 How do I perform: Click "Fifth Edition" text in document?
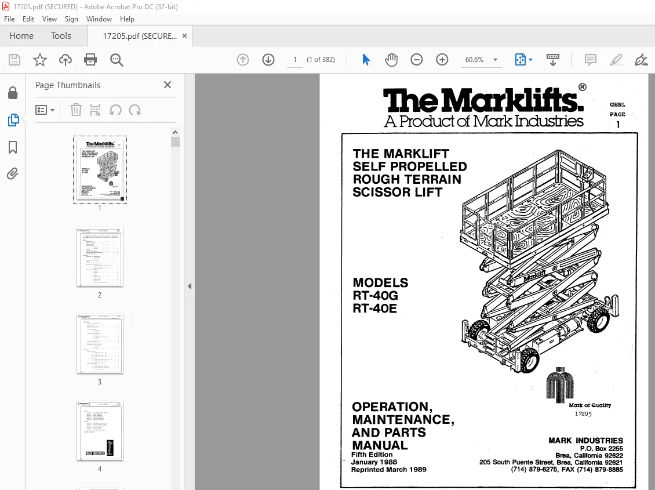tap(372, 455)
